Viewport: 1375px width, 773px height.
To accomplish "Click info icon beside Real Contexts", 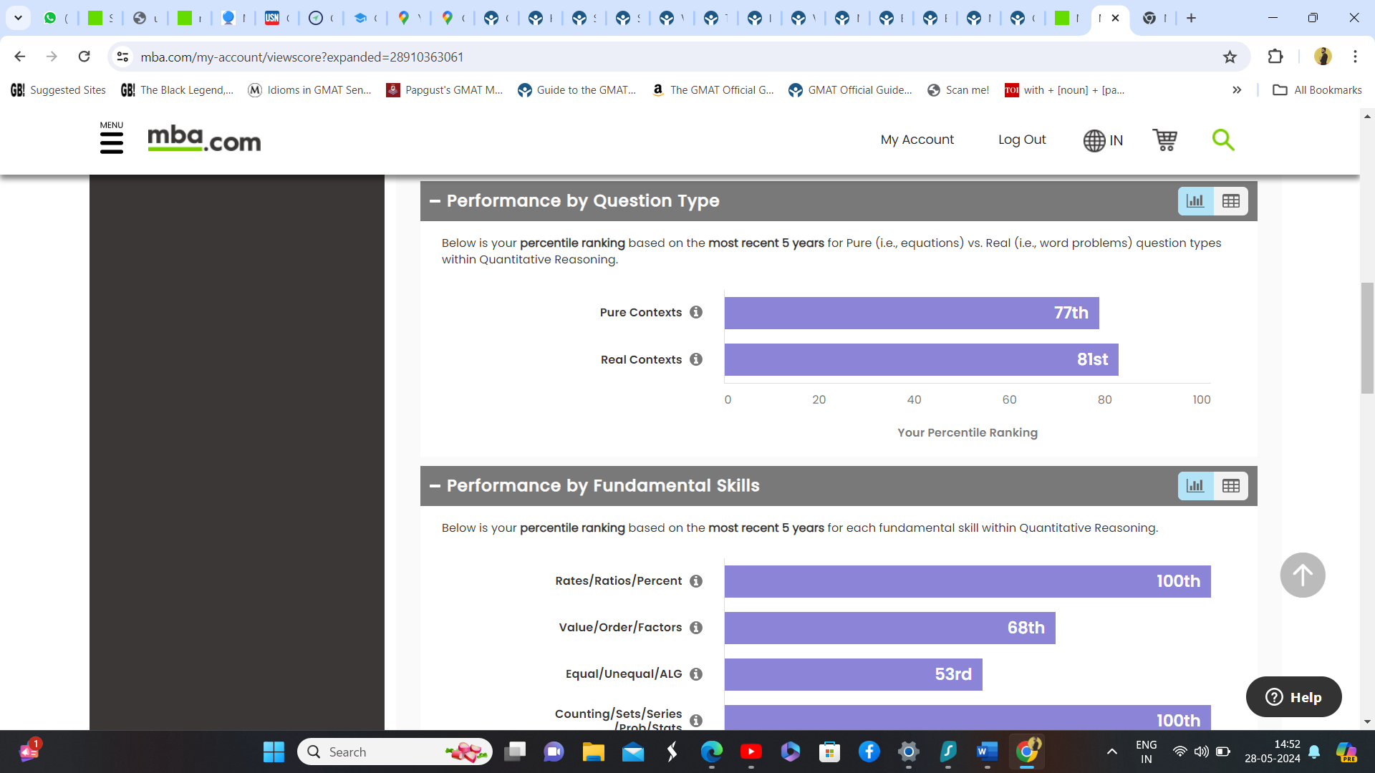I will click(x=696, y=359).
